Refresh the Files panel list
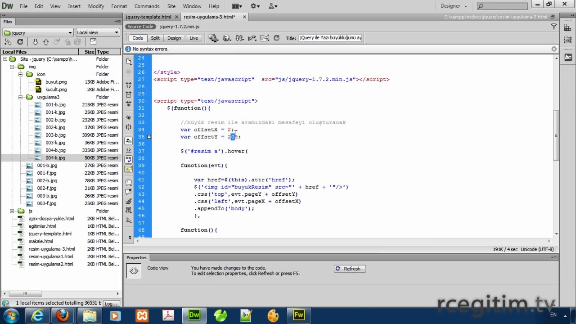The width and height of the screenshot is (576, 324). tap(20, 41)
